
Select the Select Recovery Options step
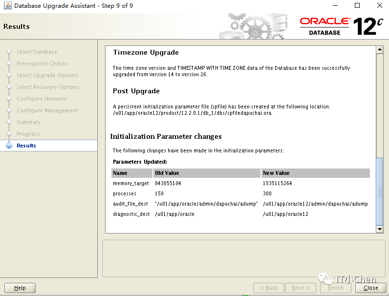48,87
